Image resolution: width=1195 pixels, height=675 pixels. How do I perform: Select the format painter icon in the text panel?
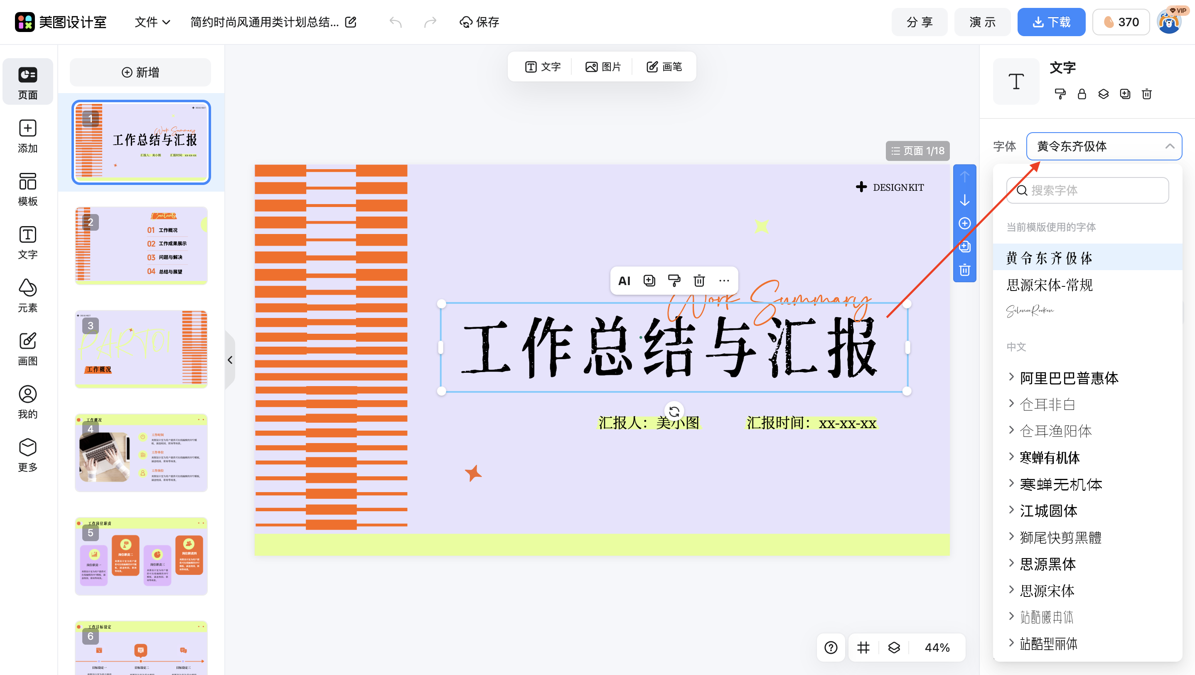[x=1060, y=94]
